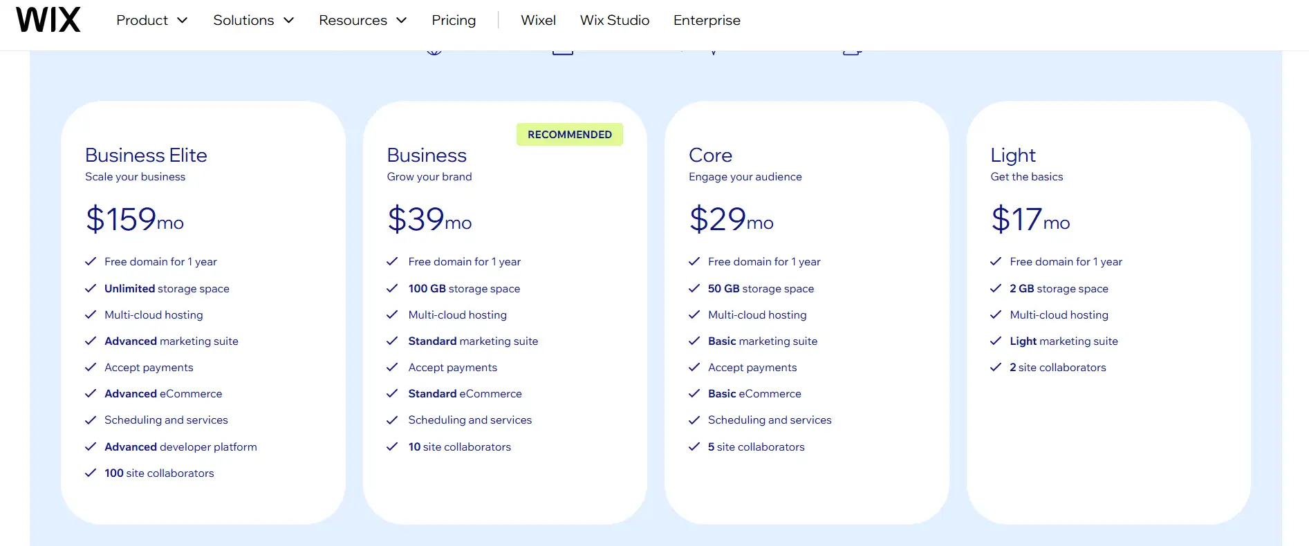Open the Wixel link
Screen dimensions: 1309x546
tap(538, 20)
